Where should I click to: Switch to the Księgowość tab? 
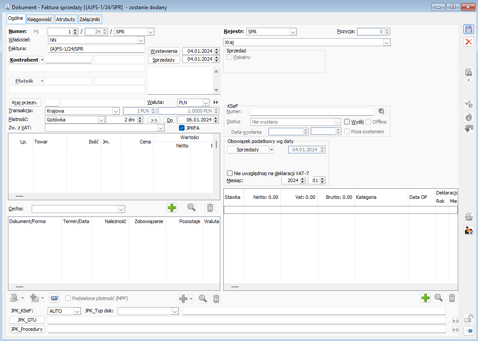click(40, 19)
